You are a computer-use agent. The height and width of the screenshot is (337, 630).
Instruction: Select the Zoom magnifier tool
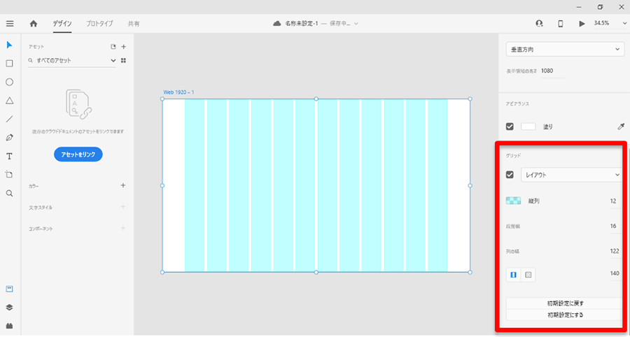(10, 194)
